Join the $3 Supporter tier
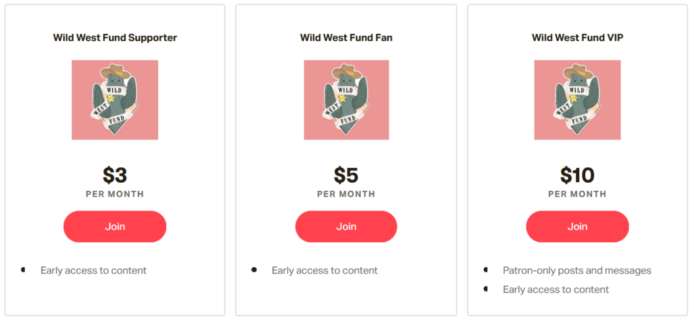 click(115, 227)
